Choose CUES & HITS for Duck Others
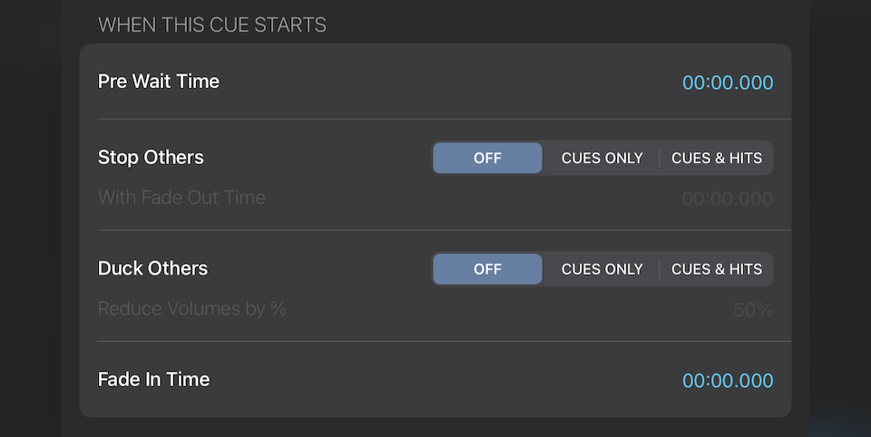 pyautogui.click(x=717, y=269)
